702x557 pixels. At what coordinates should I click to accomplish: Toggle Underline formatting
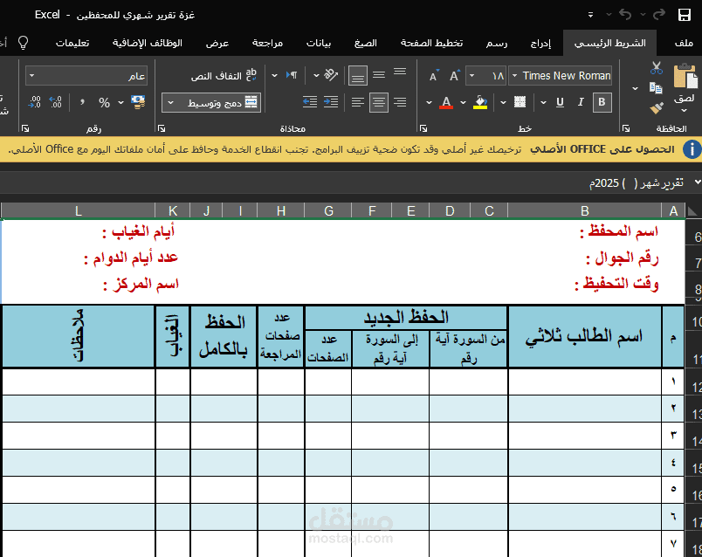(559, 102)
